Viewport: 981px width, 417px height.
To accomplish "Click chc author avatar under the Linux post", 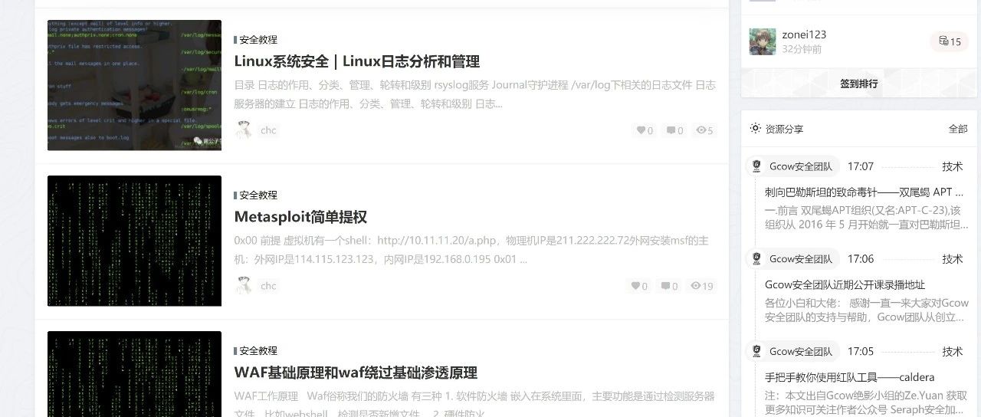I will point(244,130).
